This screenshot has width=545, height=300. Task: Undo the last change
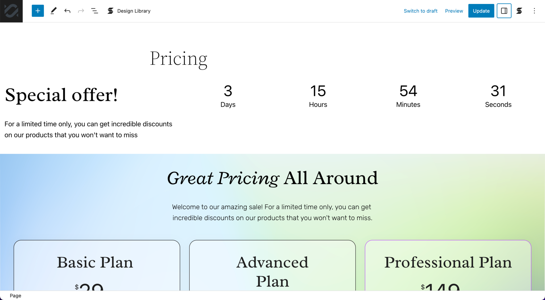67,11
